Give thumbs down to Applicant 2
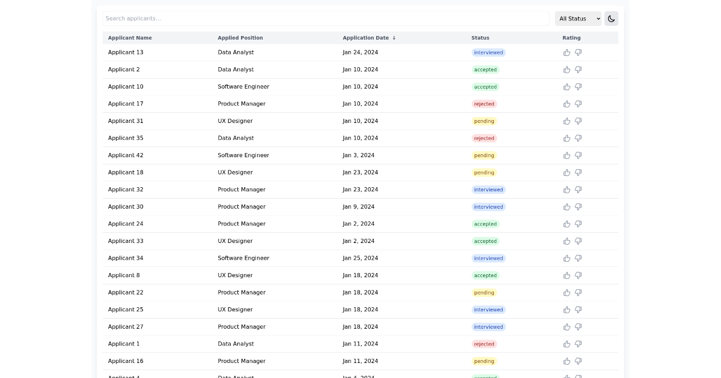This screenshot has height=378, width=721. tap(578, 70)
